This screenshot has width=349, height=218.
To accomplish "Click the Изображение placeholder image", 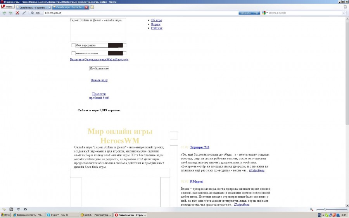I will (99, 68).
